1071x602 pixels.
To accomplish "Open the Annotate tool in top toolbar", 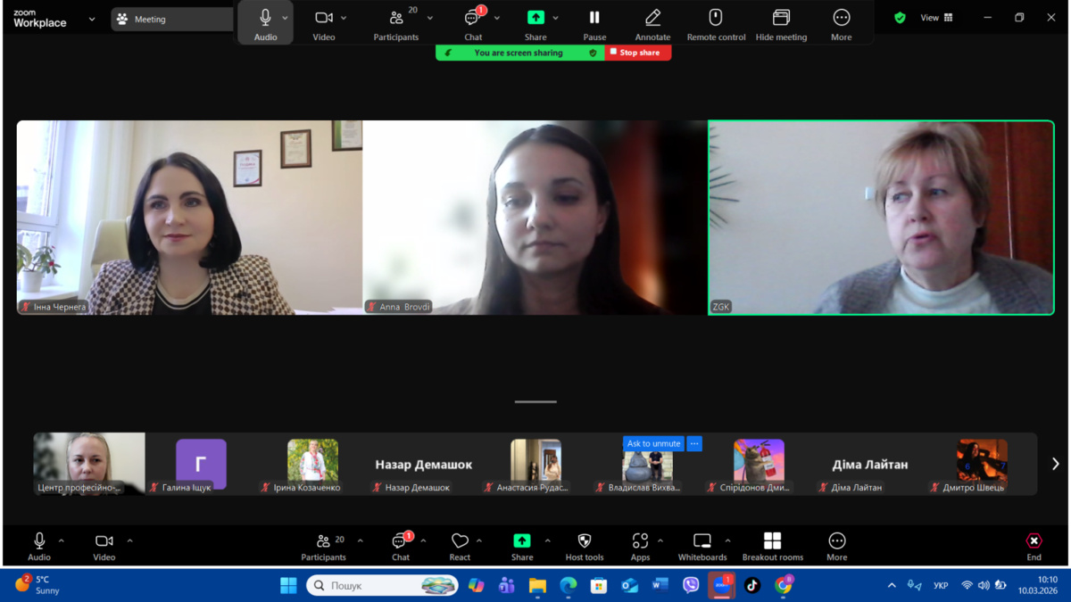I will (x=652, y=19).
